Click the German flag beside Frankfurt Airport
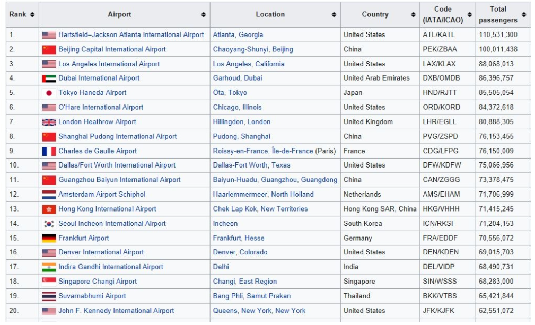Viewport: 535px width, 325px height. tap(49, 239)
